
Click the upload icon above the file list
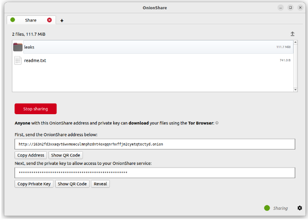tap(292, 34)
